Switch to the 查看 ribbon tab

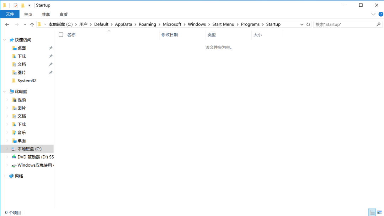(63, 15)
